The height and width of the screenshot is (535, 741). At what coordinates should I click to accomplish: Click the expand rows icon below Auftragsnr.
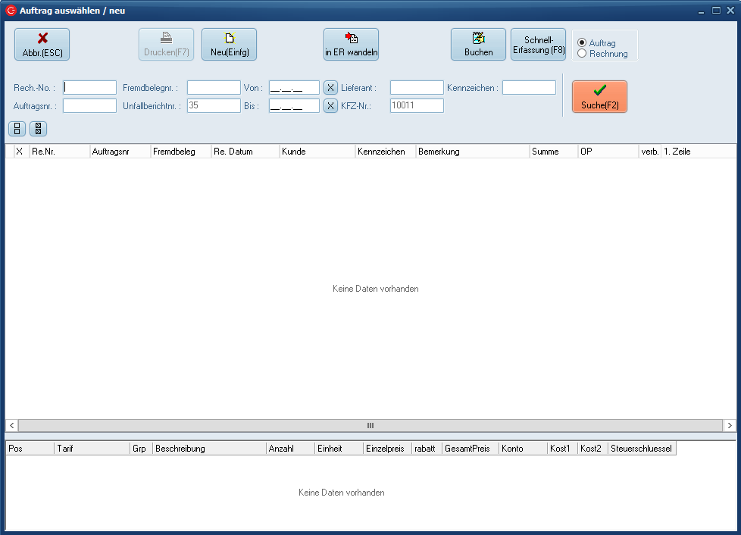point(17,129)
